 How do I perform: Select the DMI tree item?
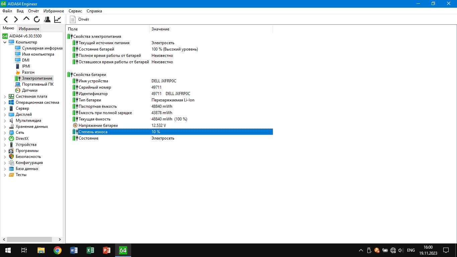click(x=22, y=60)
